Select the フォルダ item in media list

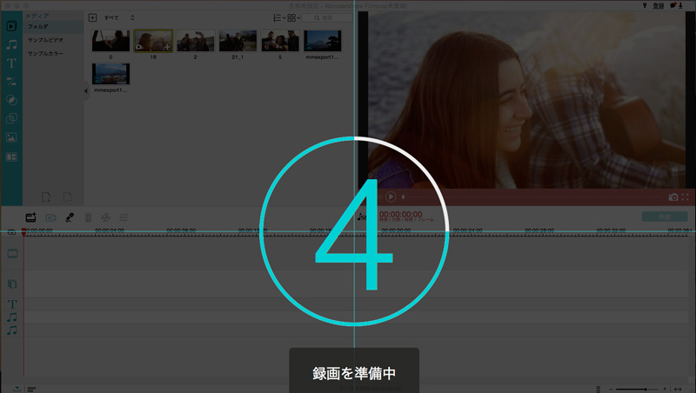53,27
